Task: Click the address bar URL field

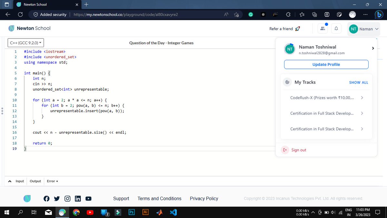Action: 126,15
